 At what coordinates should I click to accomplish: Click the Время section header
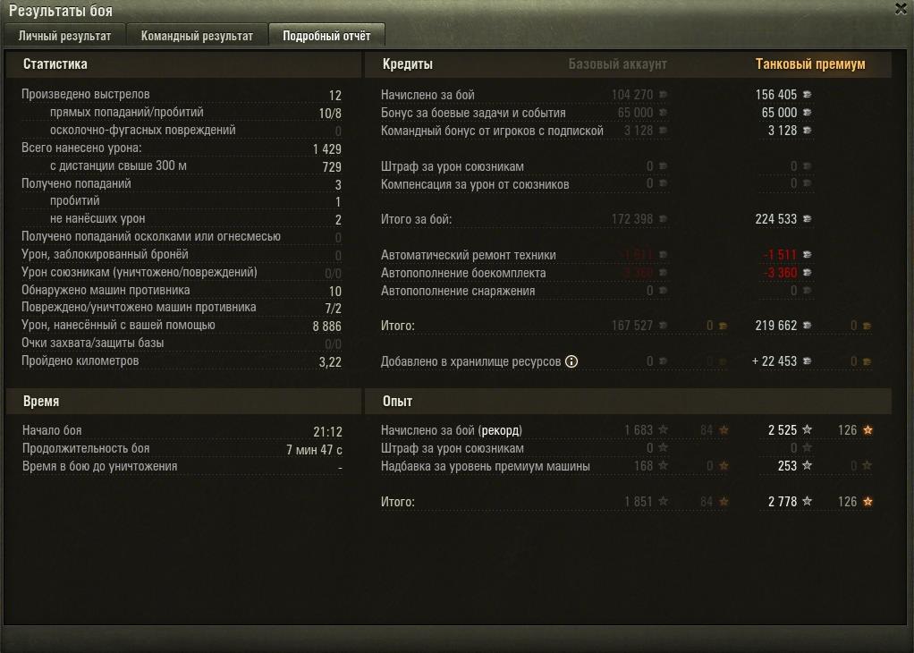coord(41,401)
